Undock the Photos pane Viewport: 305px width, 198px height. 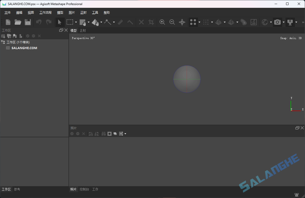coord(297,128)
